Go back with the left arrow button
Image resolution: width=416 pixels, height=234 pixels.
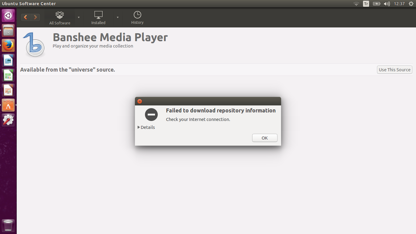tap(26, 17)
